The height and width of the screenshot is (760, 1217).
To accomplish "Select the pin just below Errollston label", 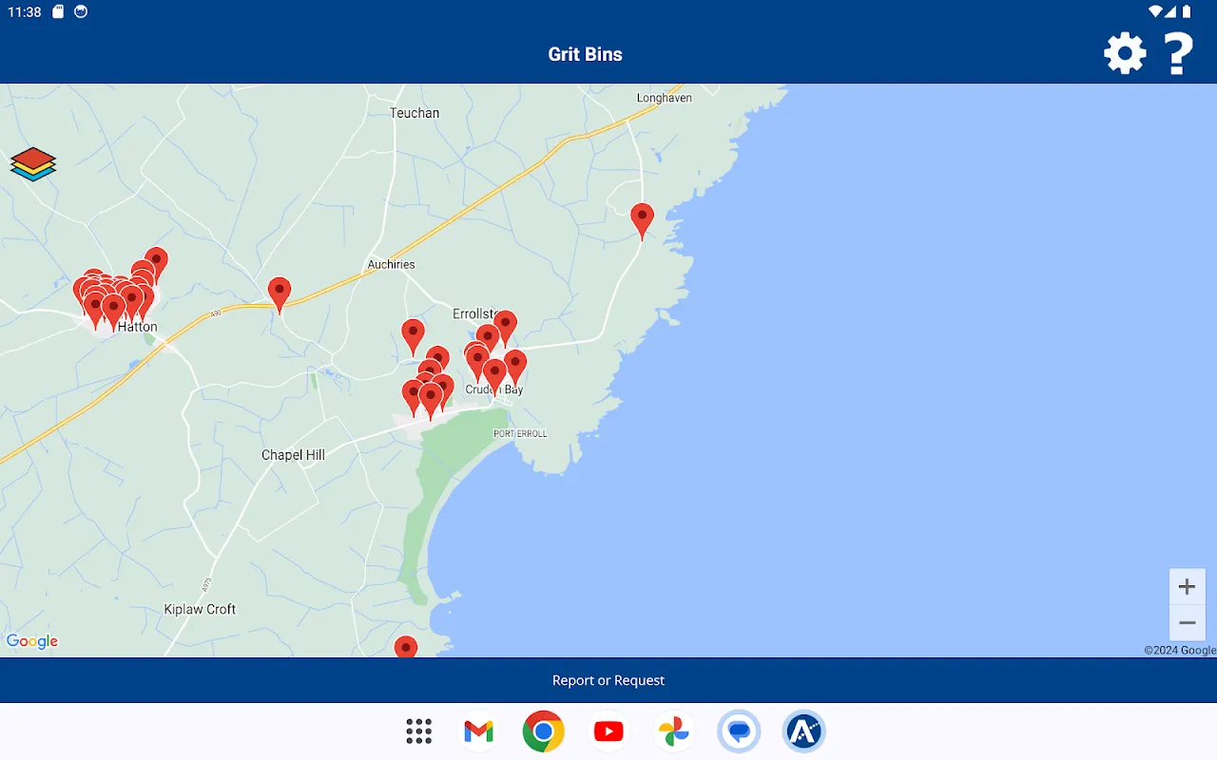I will click(505, 327).
